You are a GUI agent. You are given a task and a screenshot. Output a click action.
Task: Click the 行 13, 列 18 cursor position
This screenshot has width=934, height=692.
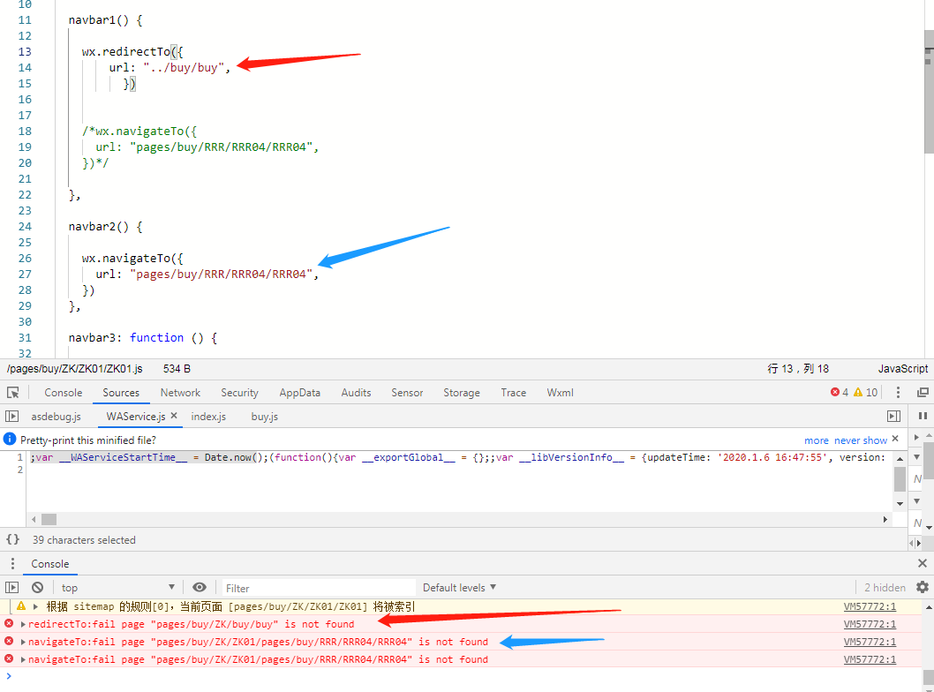tap(797, 369)
